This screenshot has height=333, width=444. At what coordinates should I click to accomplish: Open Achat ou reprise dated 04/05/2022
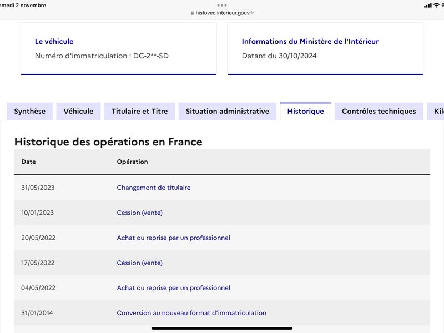(173, 287)
